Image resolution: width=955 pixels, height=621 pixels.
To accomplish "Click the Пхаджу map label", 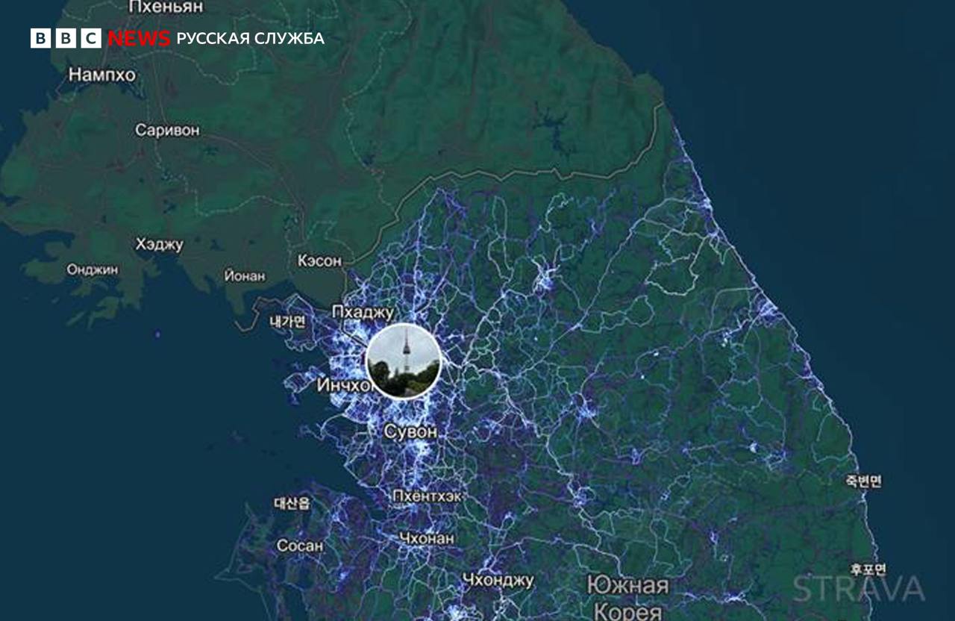I will pyautogui.click(x=363, y=313).
